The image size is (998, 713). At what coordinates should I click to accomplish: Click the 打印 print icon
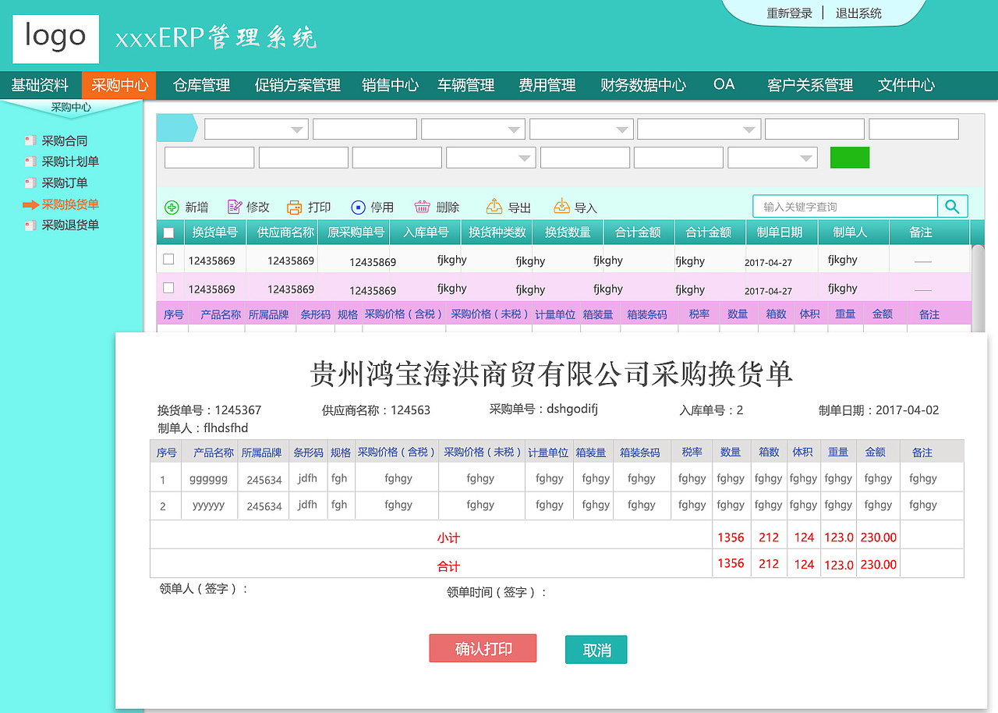coord(293,207)
